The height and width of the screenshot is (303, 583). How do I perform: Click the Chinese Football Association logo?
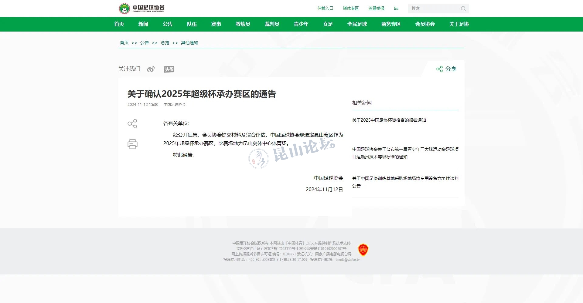click(x=141, y=8)
